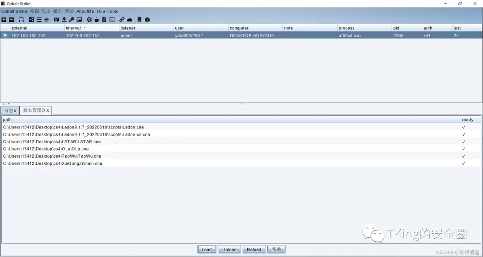Sort by note column header
Viewport: 483px width, 257px height.
click(310, 28)
